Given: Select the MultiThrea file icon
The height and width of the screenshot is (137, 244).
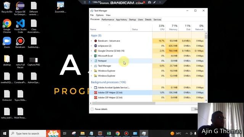Looking at the screenshot, I should 20,113.
